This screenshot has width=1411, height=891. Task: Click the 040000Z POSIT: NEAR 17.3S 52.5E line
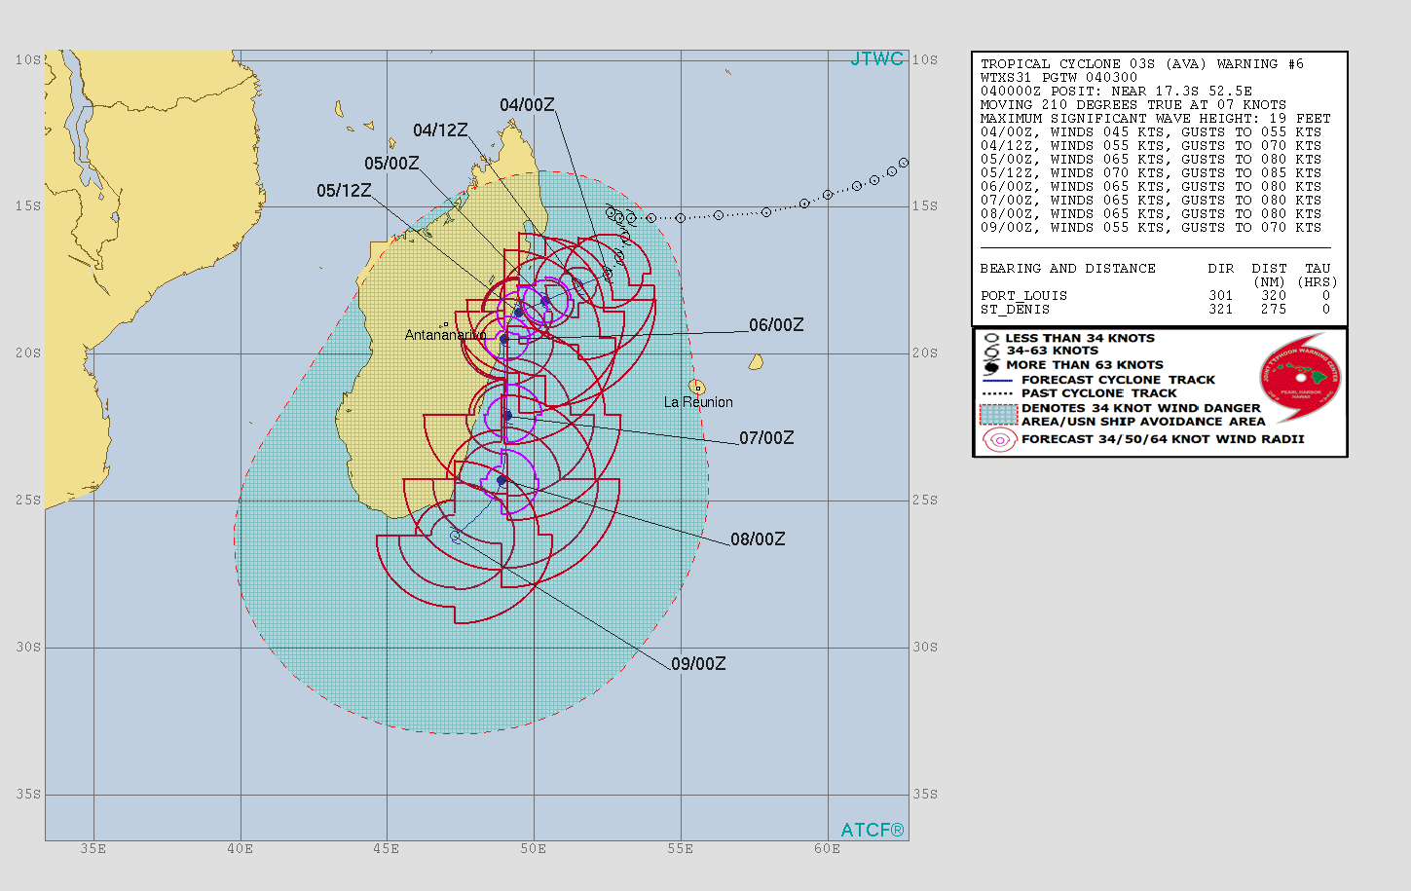[x=1116, y=92]
